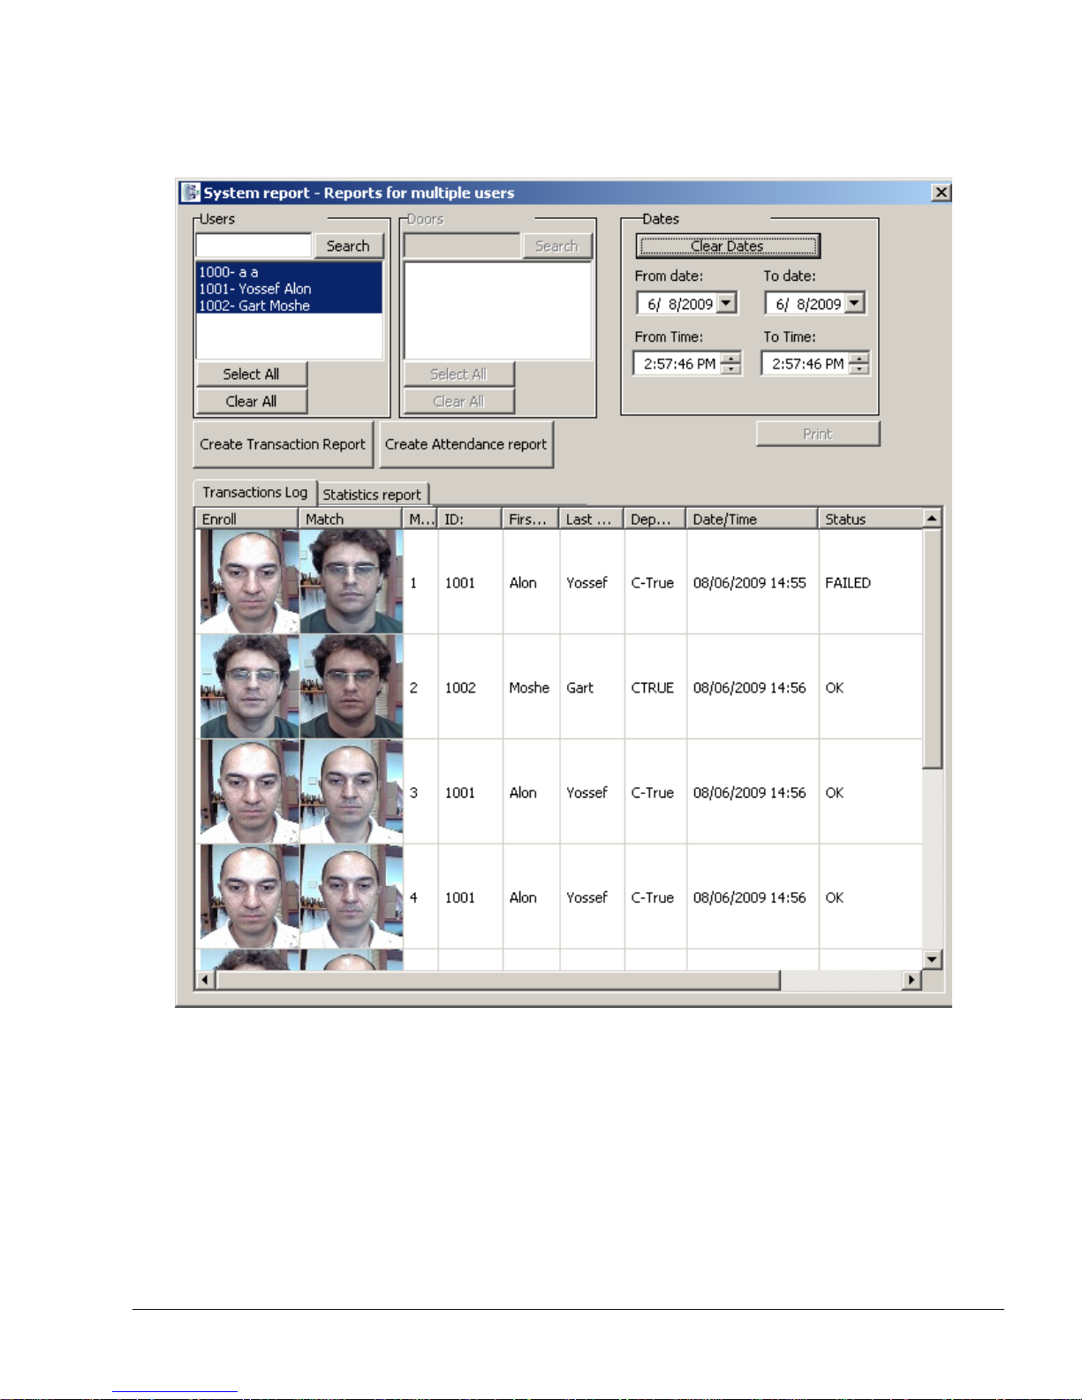Click the System report window title icon
The height and width of the screenshot is (1400, 1082).
[191, 193]
